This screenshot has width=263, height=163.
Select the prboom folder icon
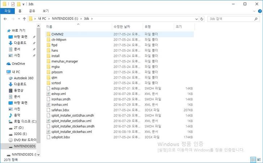(48, 72)
